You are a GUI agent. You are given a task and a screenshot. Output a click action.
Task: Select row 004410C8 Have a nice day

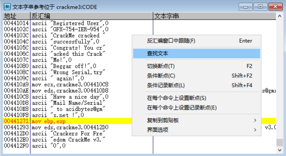pos(67,97)
